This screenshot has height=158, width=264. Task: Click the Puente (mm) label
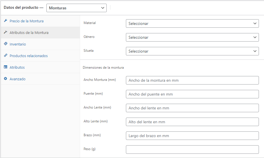(93, 94)
